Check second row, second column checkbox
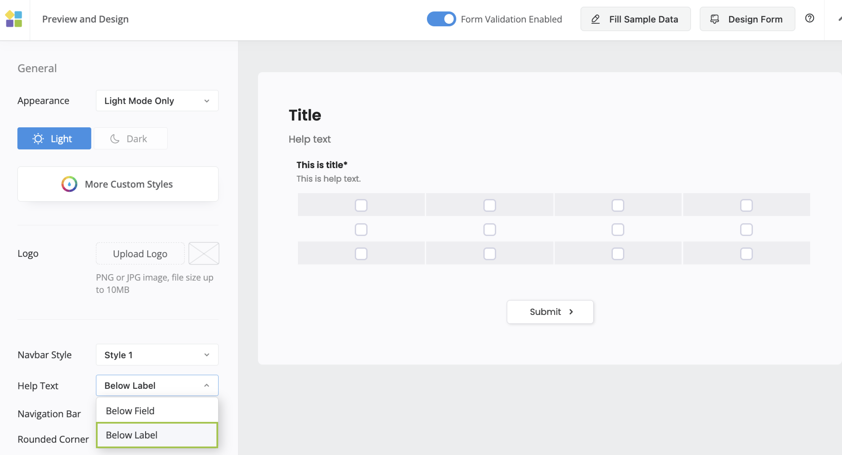This screenshot has width=842, height=455. [x=489, y=229]
